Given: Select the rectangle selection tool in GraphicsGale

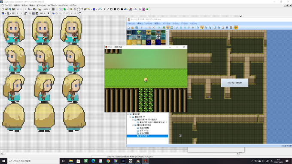Looking at the screenshot, I should 82,9.
